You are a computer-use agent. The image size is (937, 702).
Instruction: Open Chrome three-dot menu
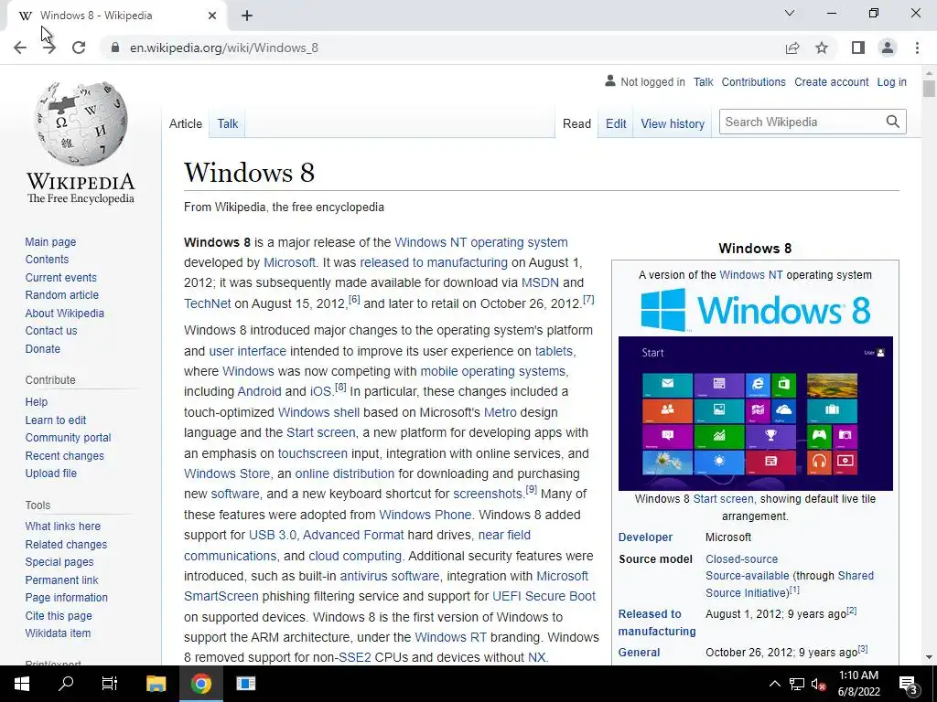click(917, 48)
